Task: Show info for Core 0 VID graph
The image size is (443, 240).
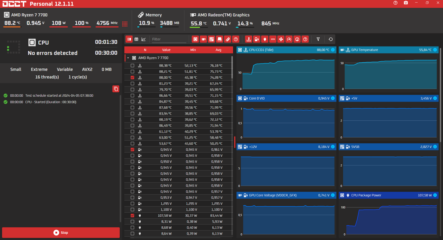Action: coord(333,98)
